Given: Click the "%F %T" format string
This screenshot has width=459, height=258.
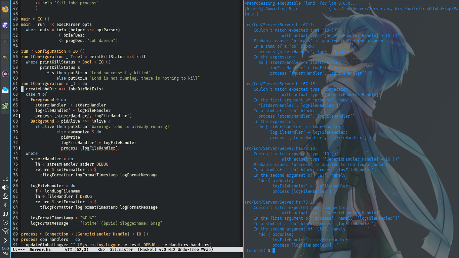Looking at the screenshot, I should (88, 218).
